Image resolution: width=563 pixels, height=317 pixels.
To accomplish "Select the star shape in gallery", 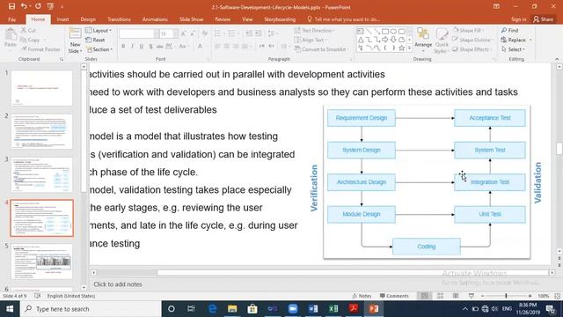I will [401, 48].
